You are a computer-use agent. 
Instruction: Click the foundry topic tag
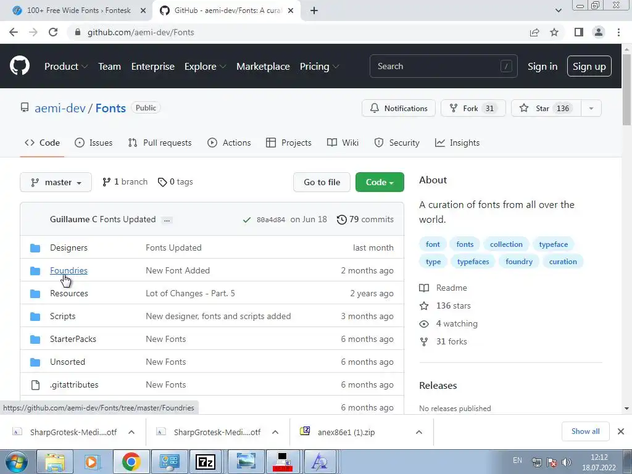[518, 262]
